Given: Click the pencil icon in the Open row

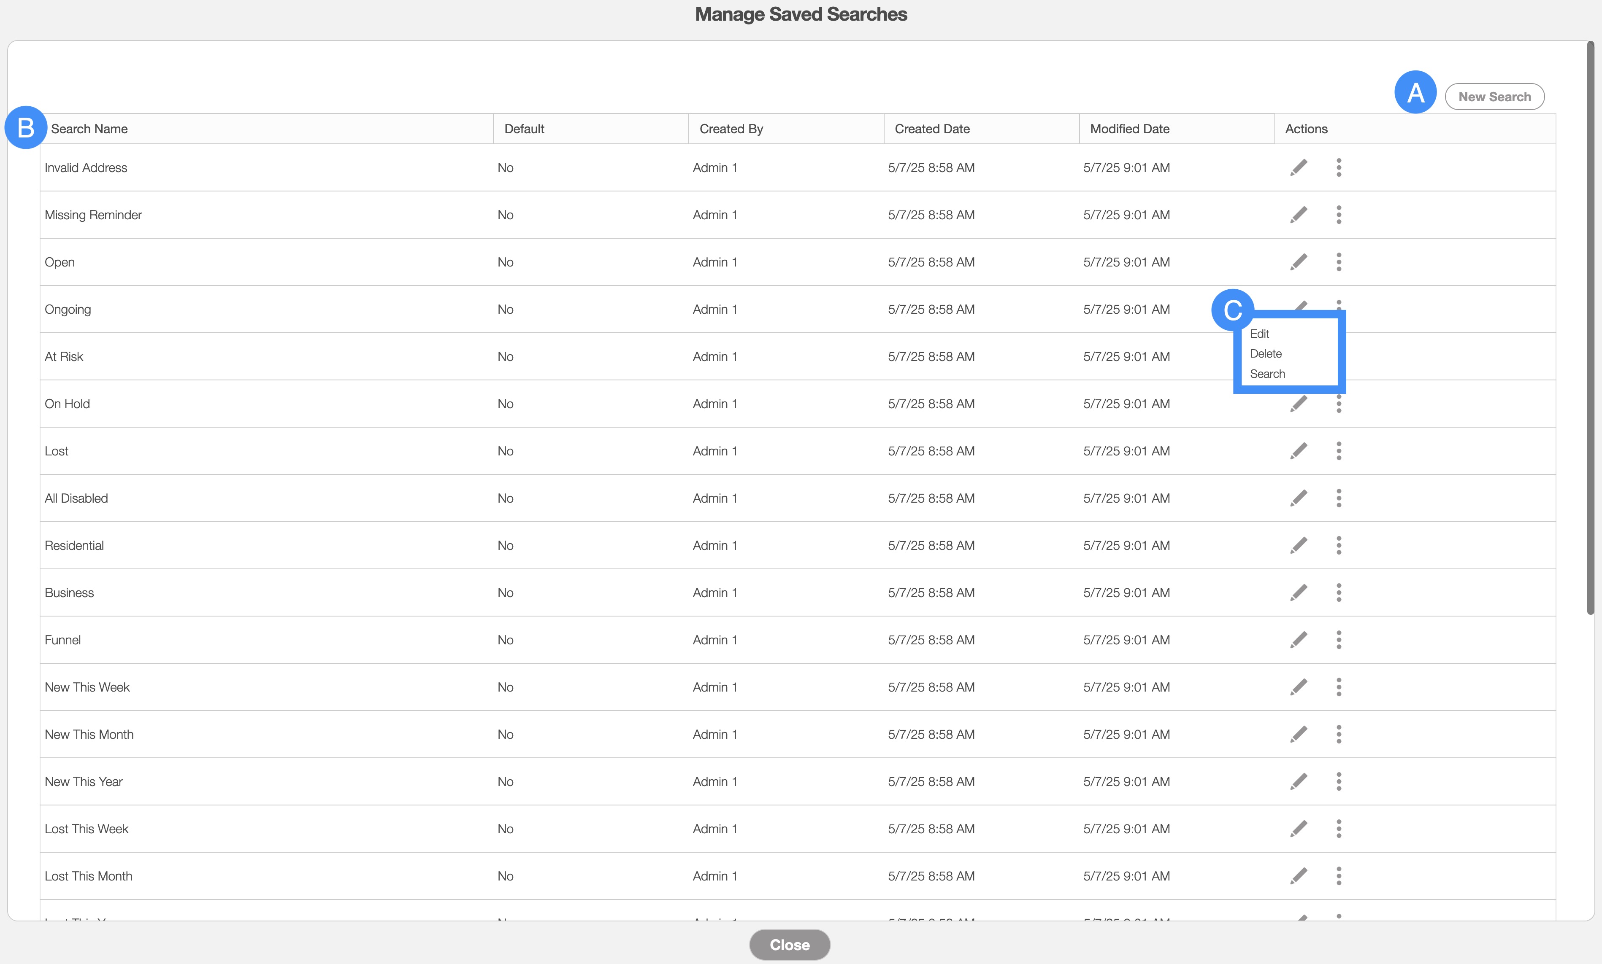Looking at the screenshot, I should (x=1299, y=262).
